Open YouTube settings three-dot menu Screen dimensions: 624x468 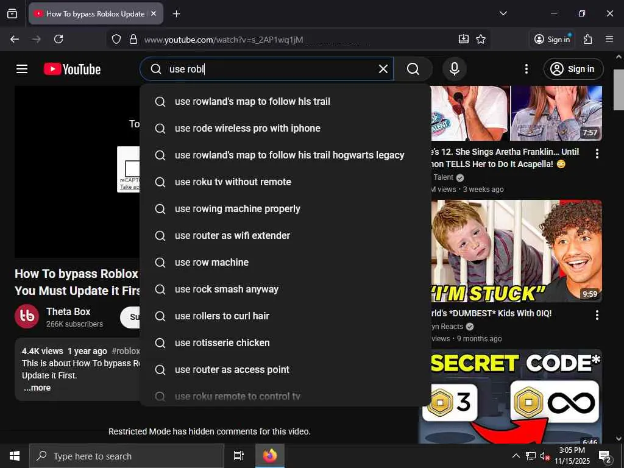526,69
